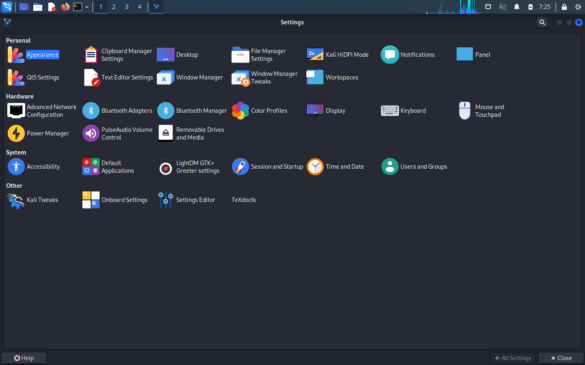Click the log out icon in panel

click(578, 7)
